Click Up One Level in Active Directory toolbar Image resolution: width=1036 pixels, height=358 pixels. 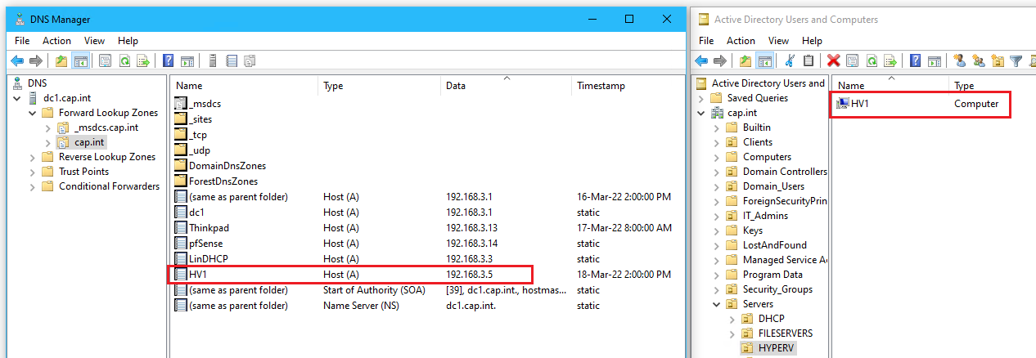click(745, 60)
